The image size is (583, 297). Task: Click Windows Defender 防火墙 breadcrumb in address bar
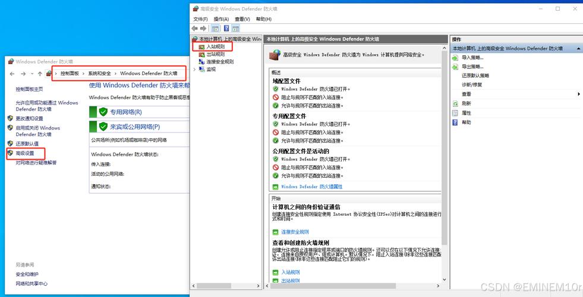point(149,74)
